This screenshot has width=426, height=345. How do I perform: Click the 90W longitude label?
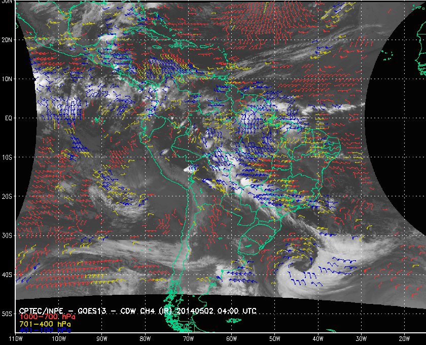point(102,339)
